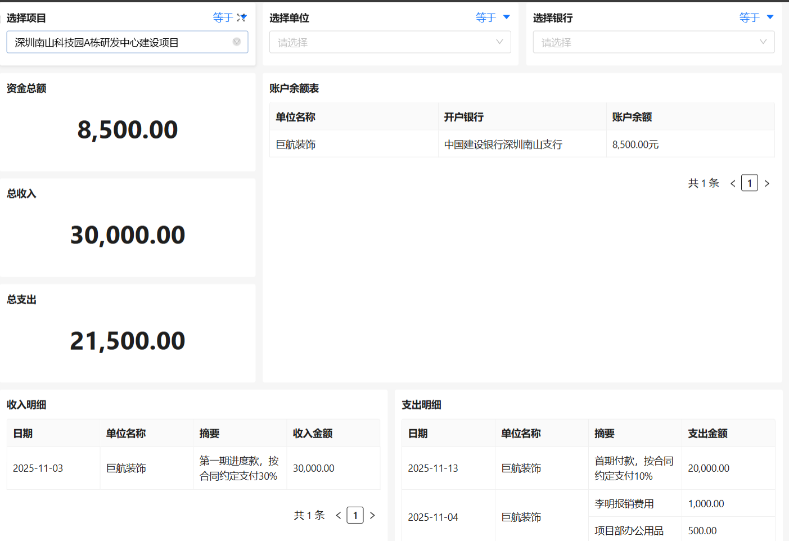Select the 首期付款 summary cell
The width and height of the screenshot is (789, 541).
click(x=635, y=468)
